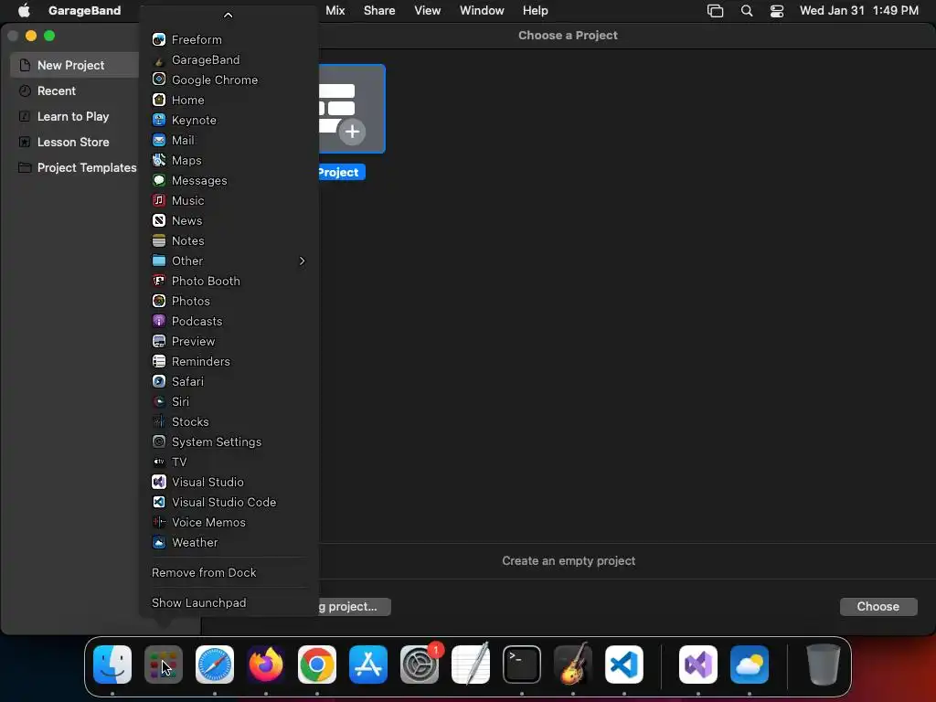Open System Settings from the Dock
The image size is (936, 702).
click(x=420, y=665)
